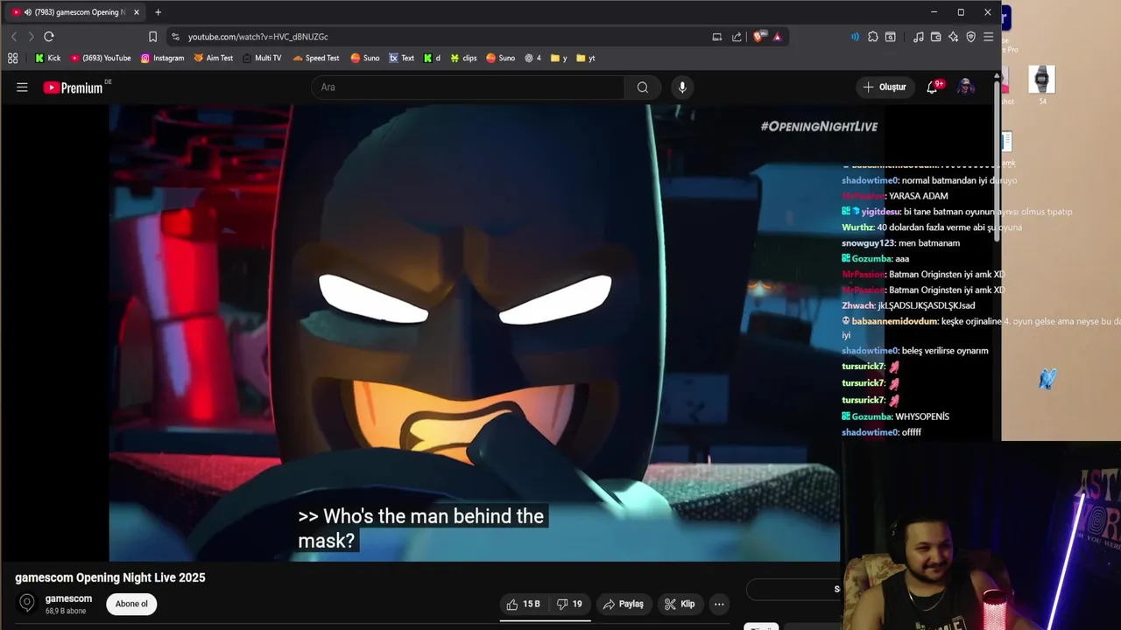Bookmark this page with the bookmark icon
Screen dimensions: 1121x630
tap(152, 37)
